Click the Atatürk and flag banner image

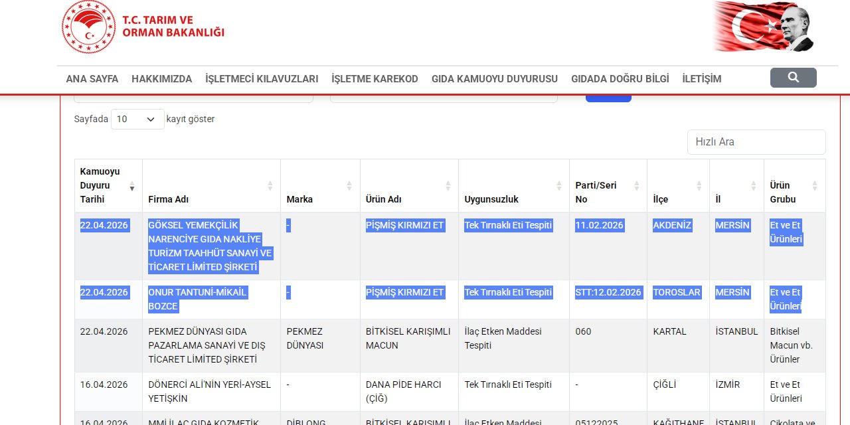[x=764, y=27]
